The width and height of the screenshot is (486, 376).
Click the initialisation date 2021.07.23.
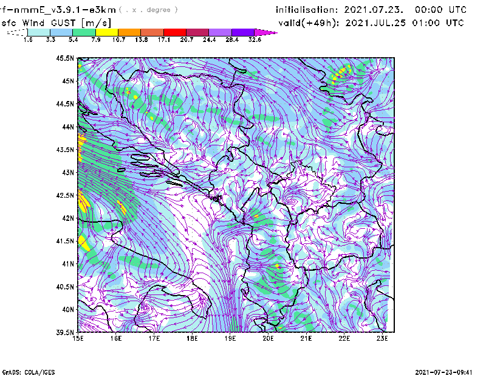coord(374,10)
